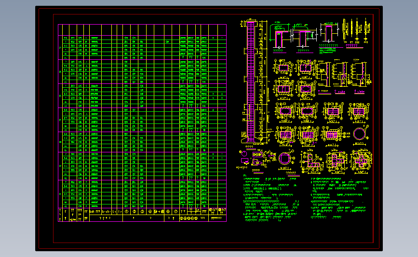Click the outer dark red drawing border line

point(209,9)
